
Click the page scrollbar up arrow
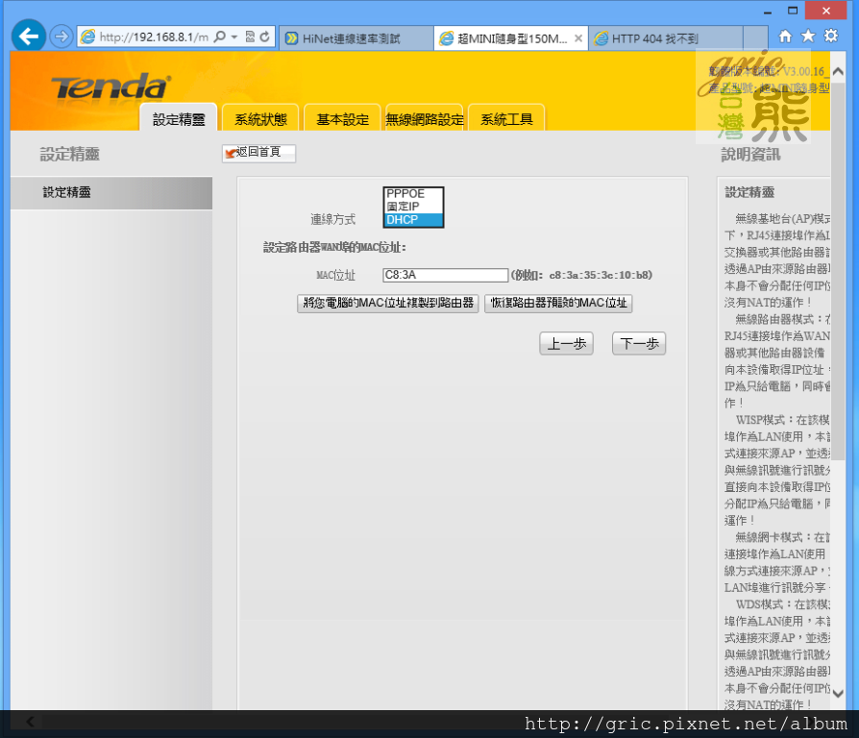point(838,71)
